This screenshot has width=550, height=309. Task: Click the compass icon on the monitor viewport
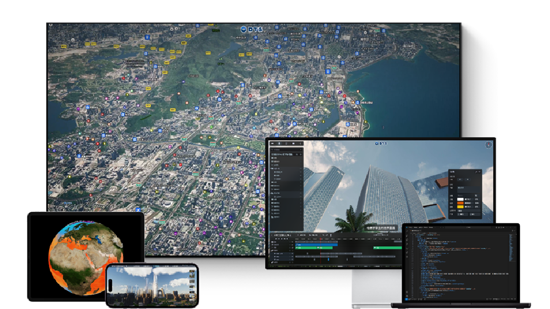click(x=488, y=145)
